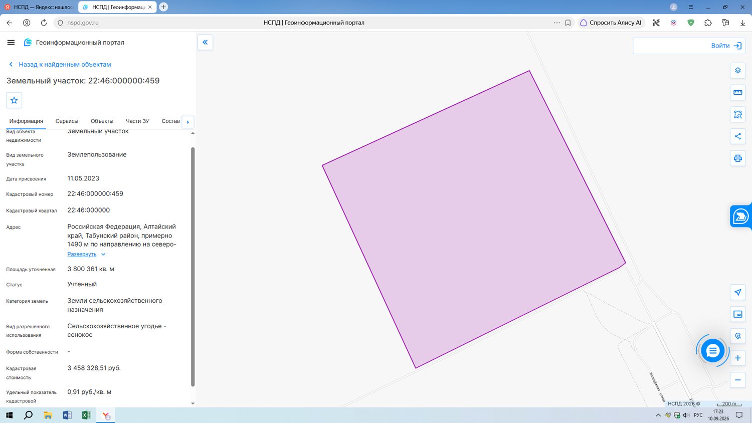Share the map via the share icon
Screen dimensions: 752x423
(737, 136)
